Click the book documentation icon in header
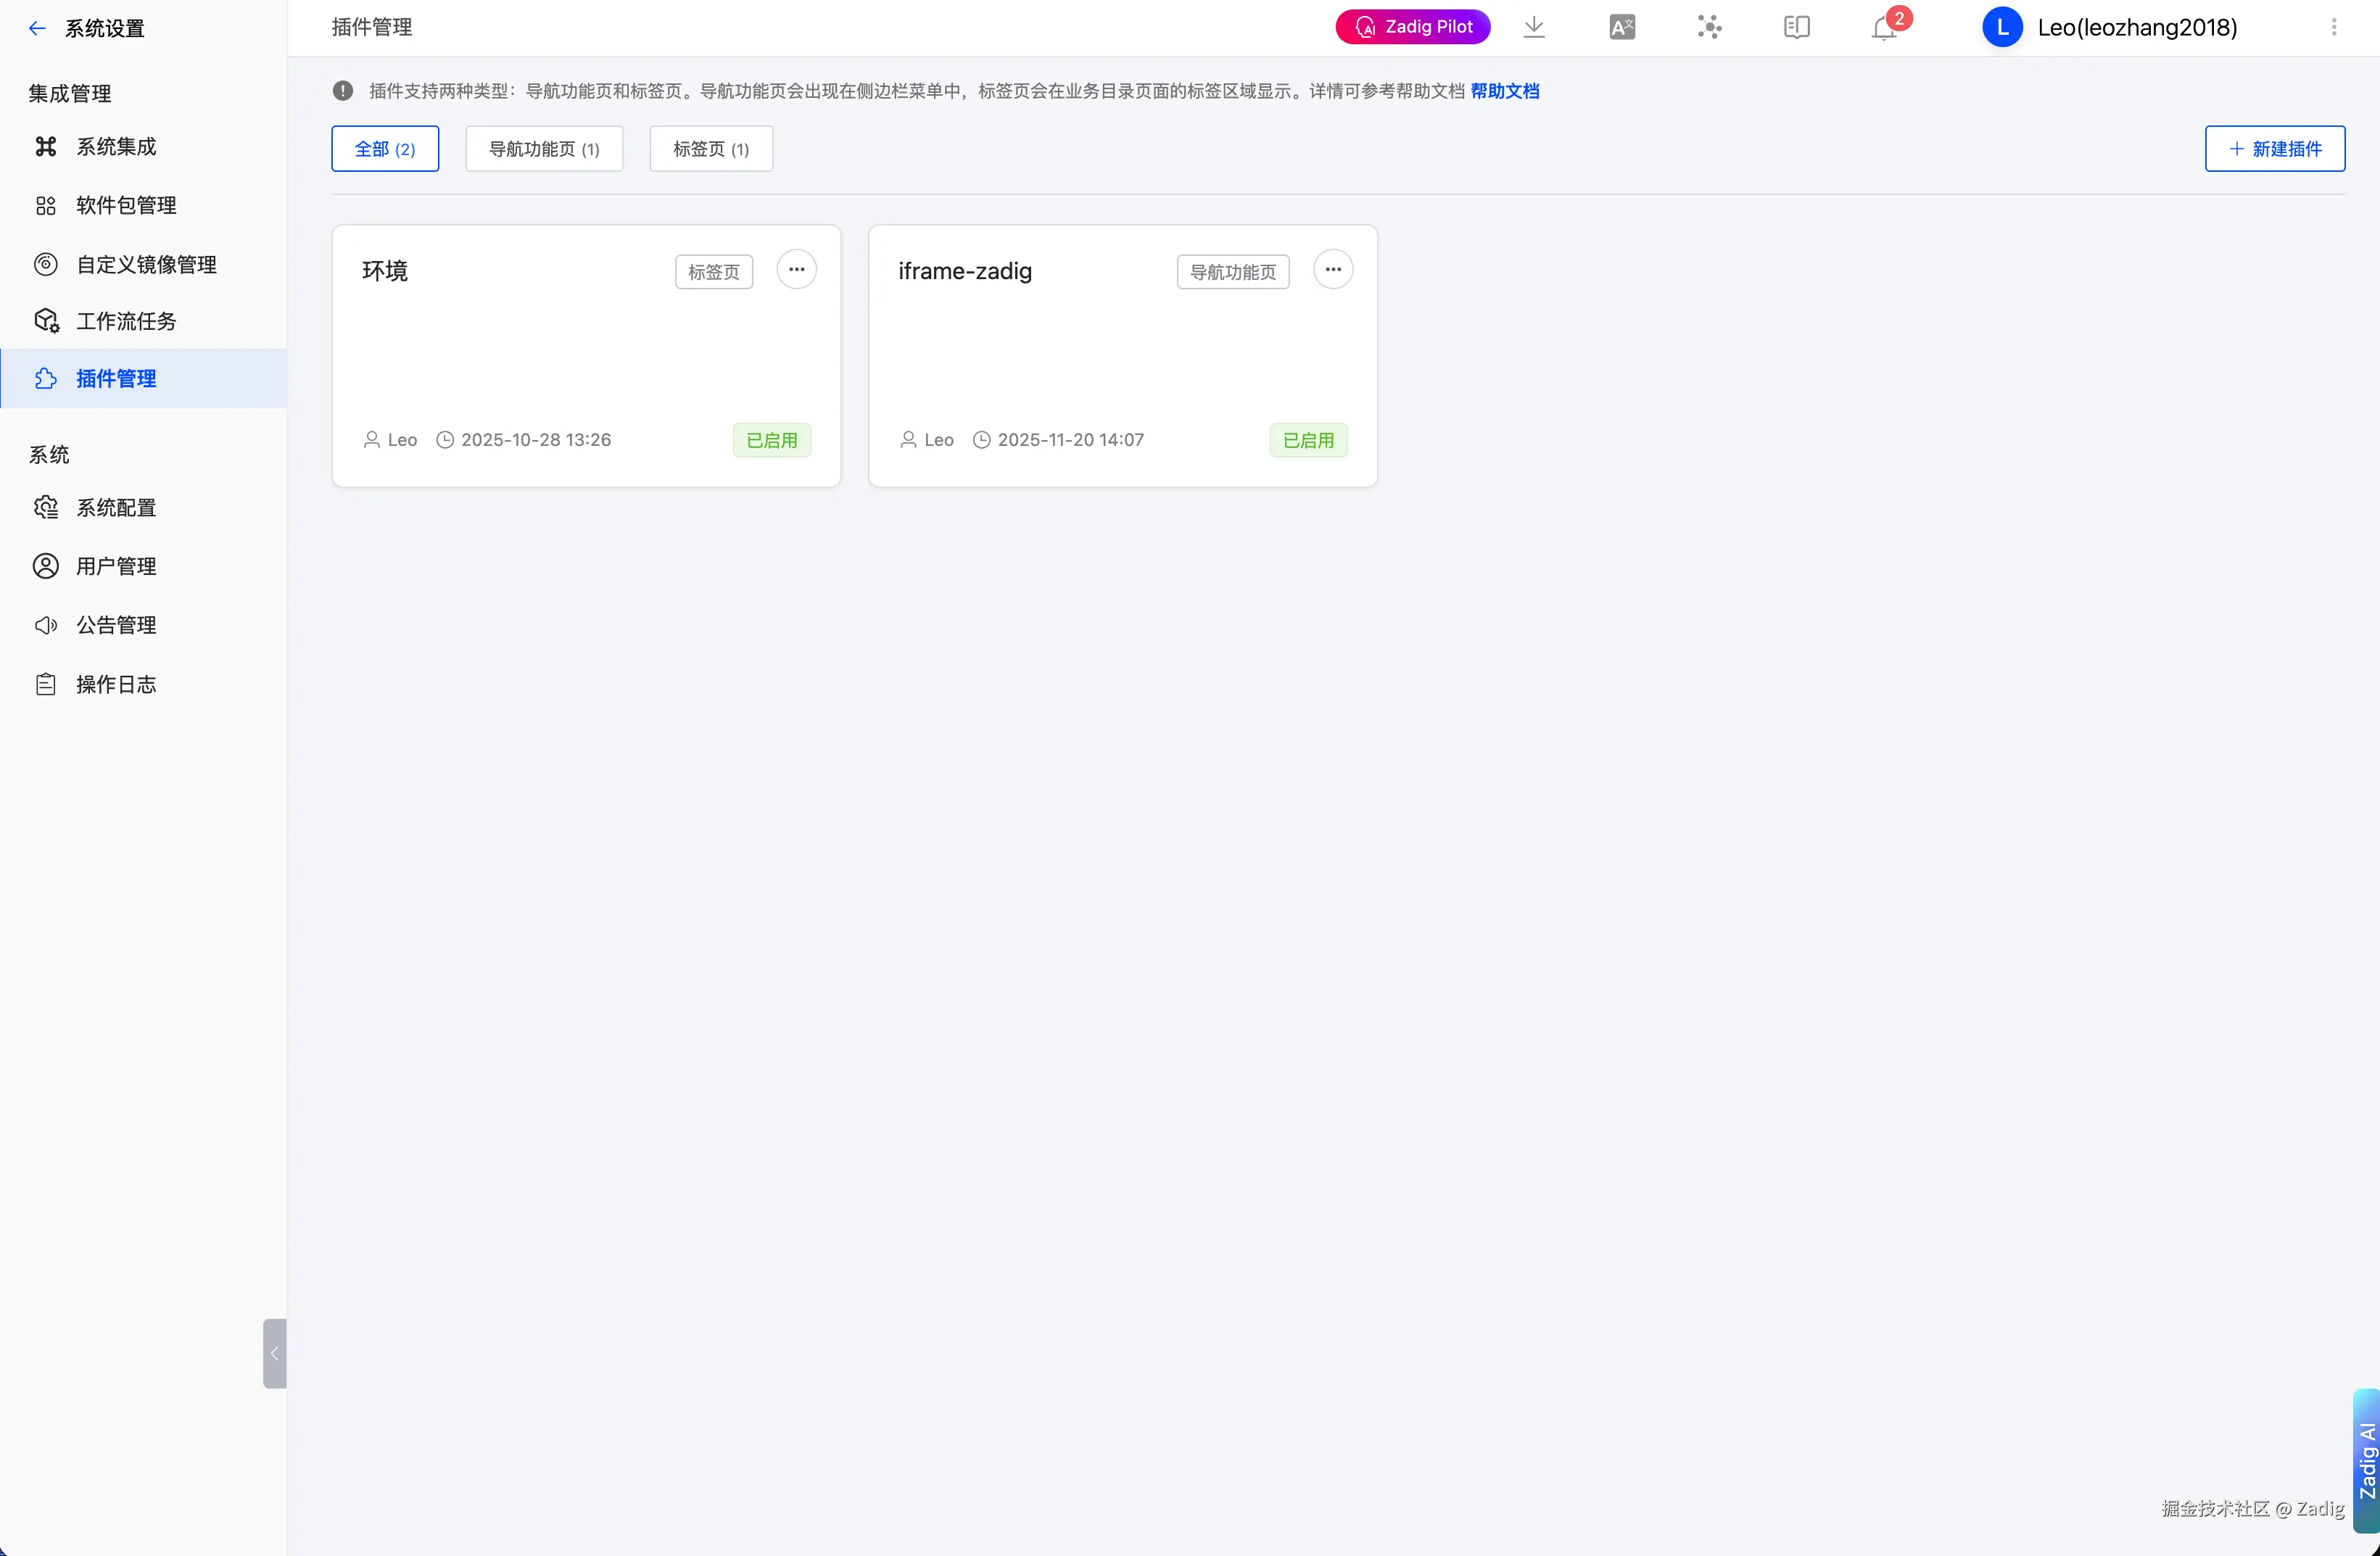 [x=1796, y=27]
